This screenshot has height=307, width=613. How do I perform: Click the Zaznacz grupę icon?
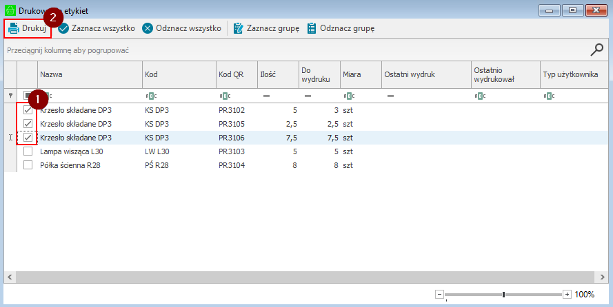[239, 28]
